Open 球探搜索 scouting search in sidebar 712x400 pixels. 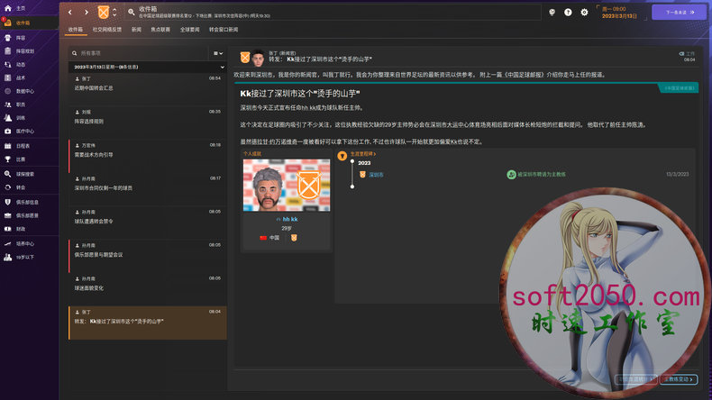(x=24, y=173)
